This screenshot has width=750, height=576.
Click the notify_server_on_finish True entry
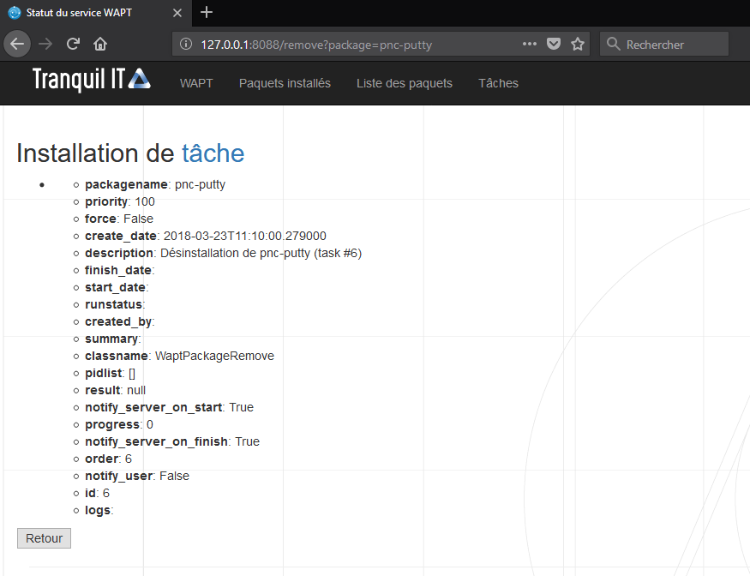point(172,441)
